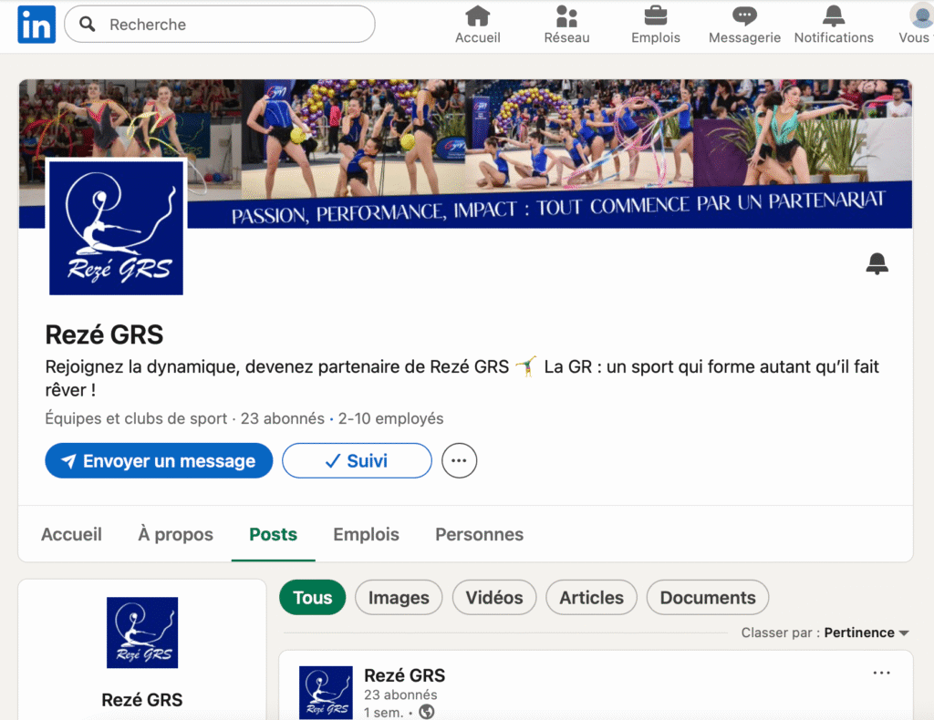Open the LinkedIn home logo
The width and height of the screenshot is (934, 720).
[x=36, y=25]
